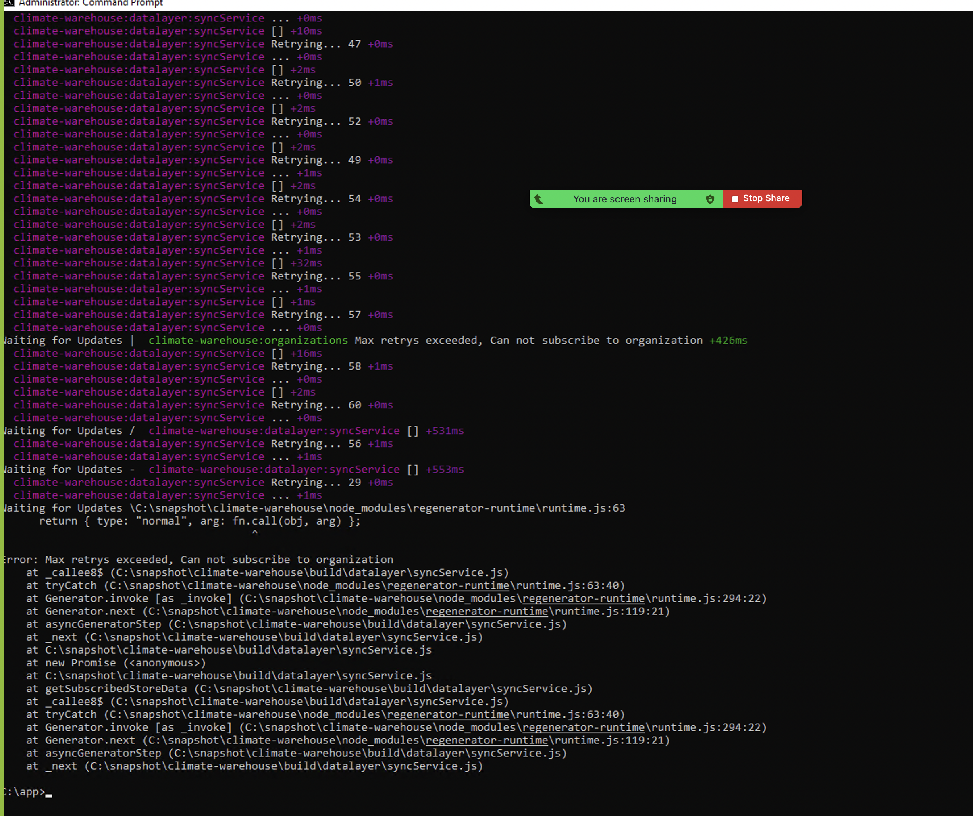Screen dimensions: 973x816
Task: Click the "+32ms" timing value
Action: 306,263
